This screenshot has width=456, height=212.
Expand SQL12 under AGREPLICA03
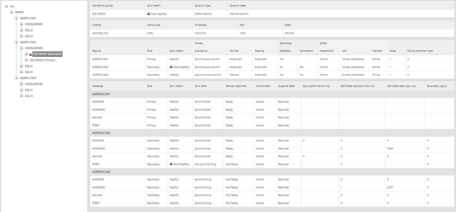(21, 90)
